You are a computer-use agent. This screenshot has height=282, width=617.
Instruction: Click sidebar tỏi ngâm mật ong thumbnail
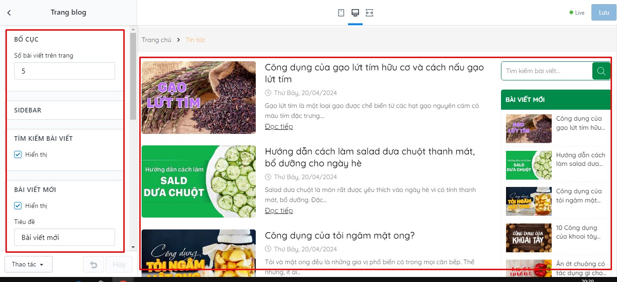(x=529, y=201)
